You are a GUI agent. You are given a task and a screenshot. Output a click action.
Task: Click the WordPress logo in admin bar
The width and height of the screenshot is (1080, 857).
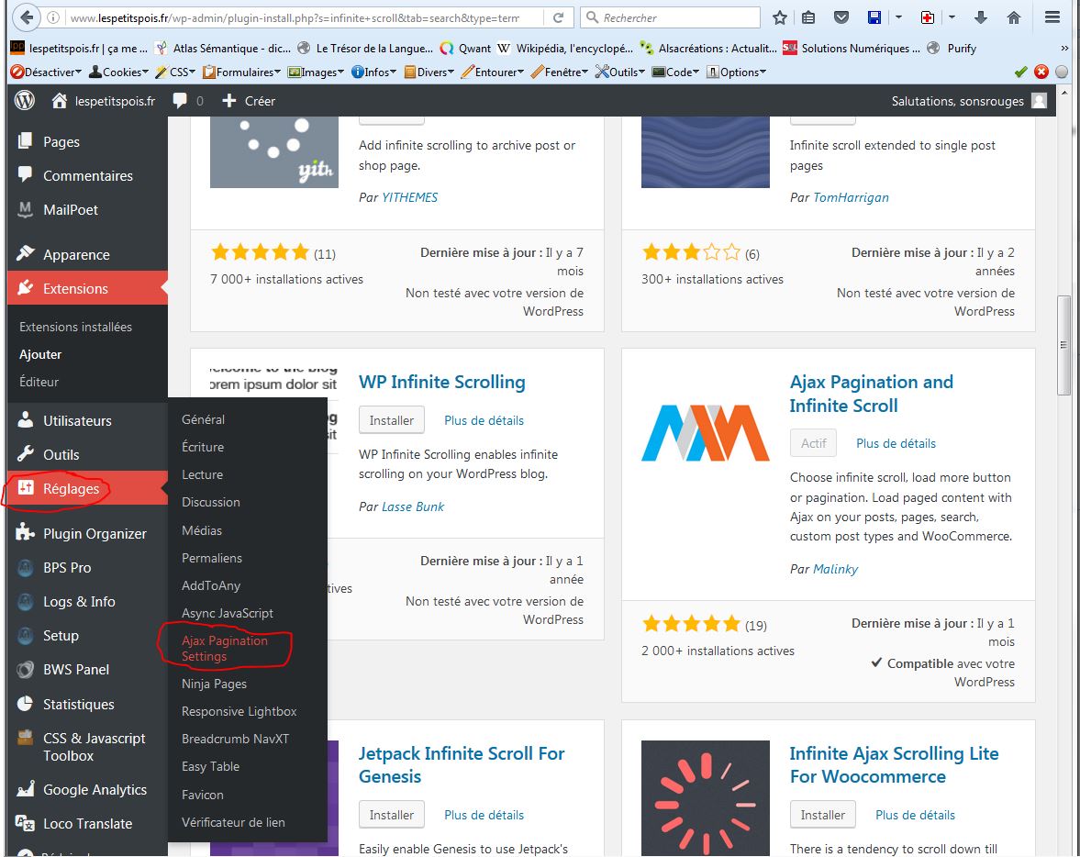pyautogui.click(x=25, y=101)
